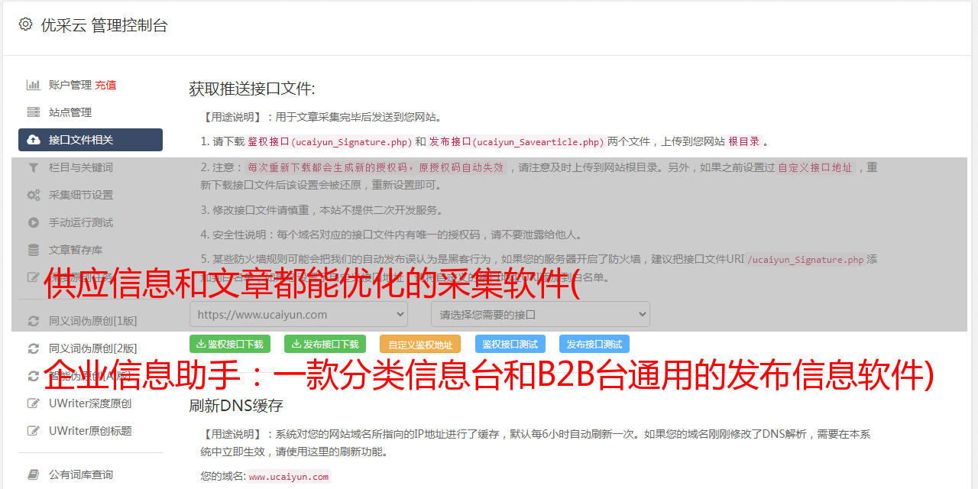Click the green 发布接口下载 button

point(325,344)
